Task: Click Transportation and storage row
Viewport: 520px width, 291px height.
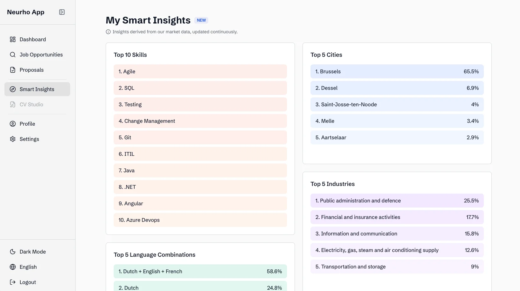Action: (397, 267)
